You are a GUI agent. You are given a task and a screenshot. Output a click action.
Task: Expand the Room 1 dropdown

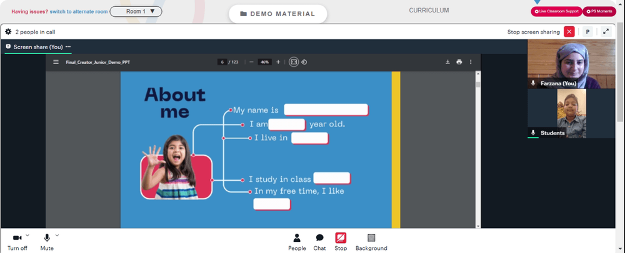click(x=136, y=11)
